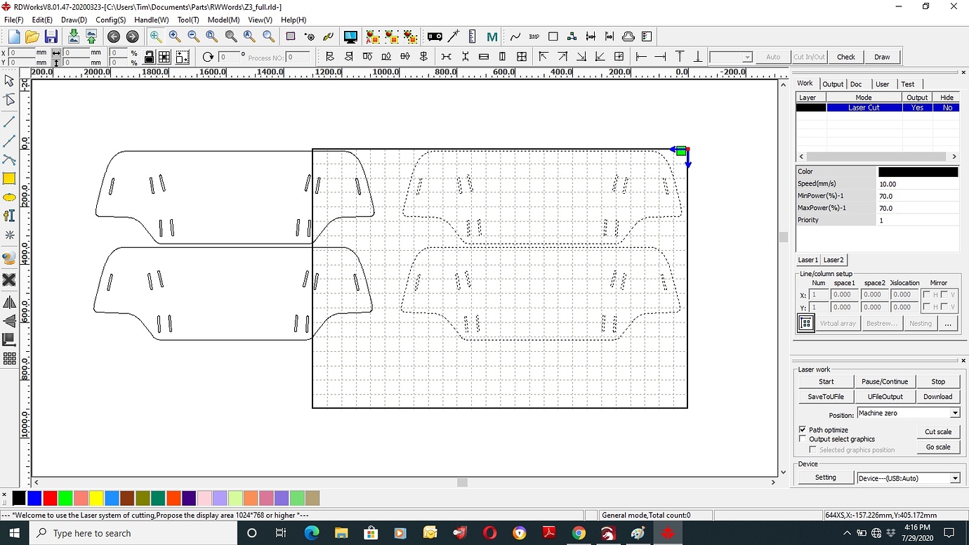The height and width of the screenshot is (545, 969).
Task: Click the MaxPower(%)-1 value 70.0
Action: coord(918,208)
